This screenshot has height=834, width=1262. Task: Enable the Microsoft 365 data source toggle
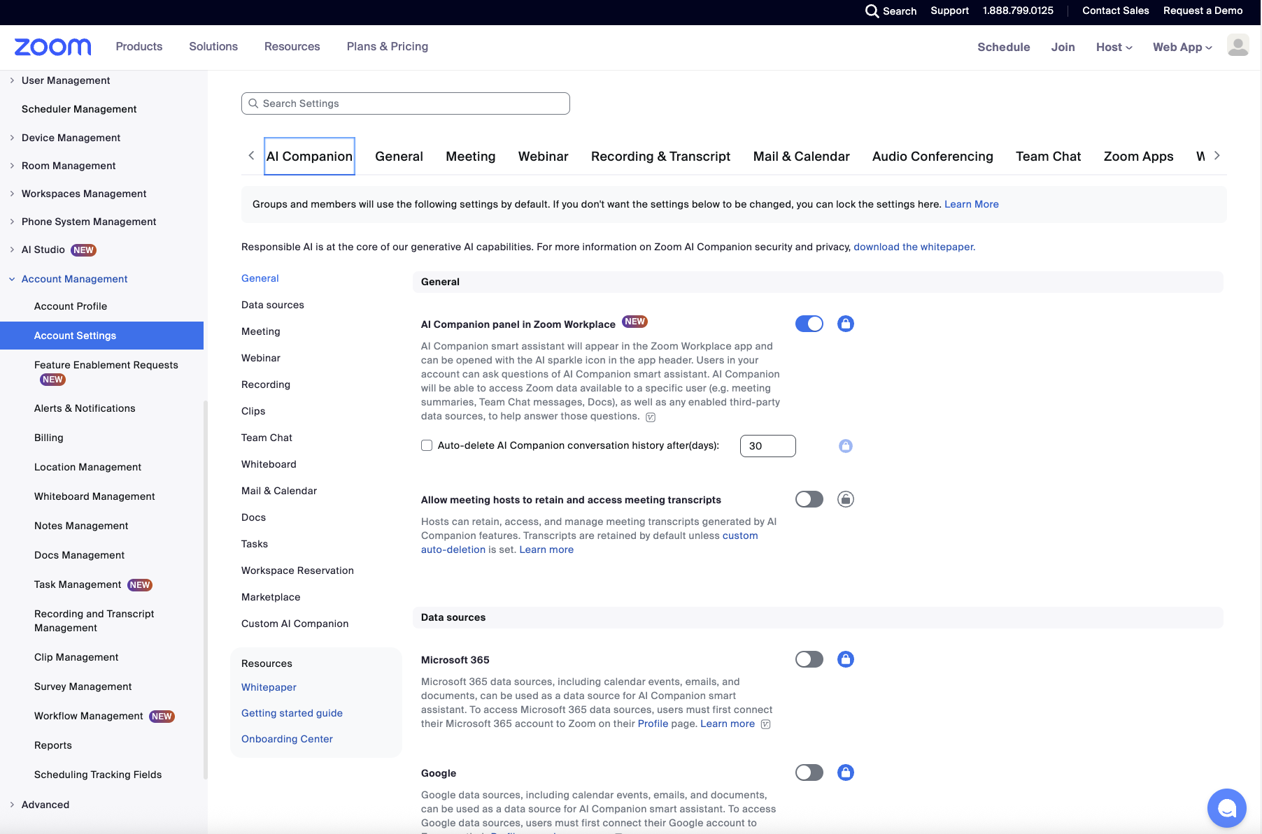(809, 659)
